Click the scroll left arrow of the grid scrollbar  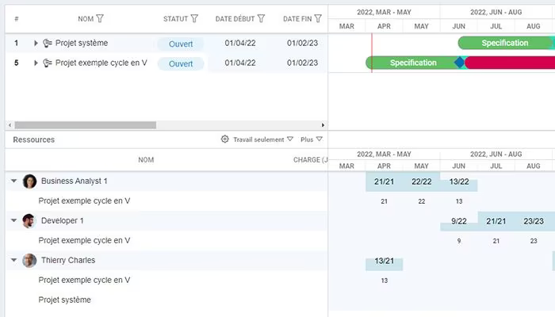coord(10,125)
